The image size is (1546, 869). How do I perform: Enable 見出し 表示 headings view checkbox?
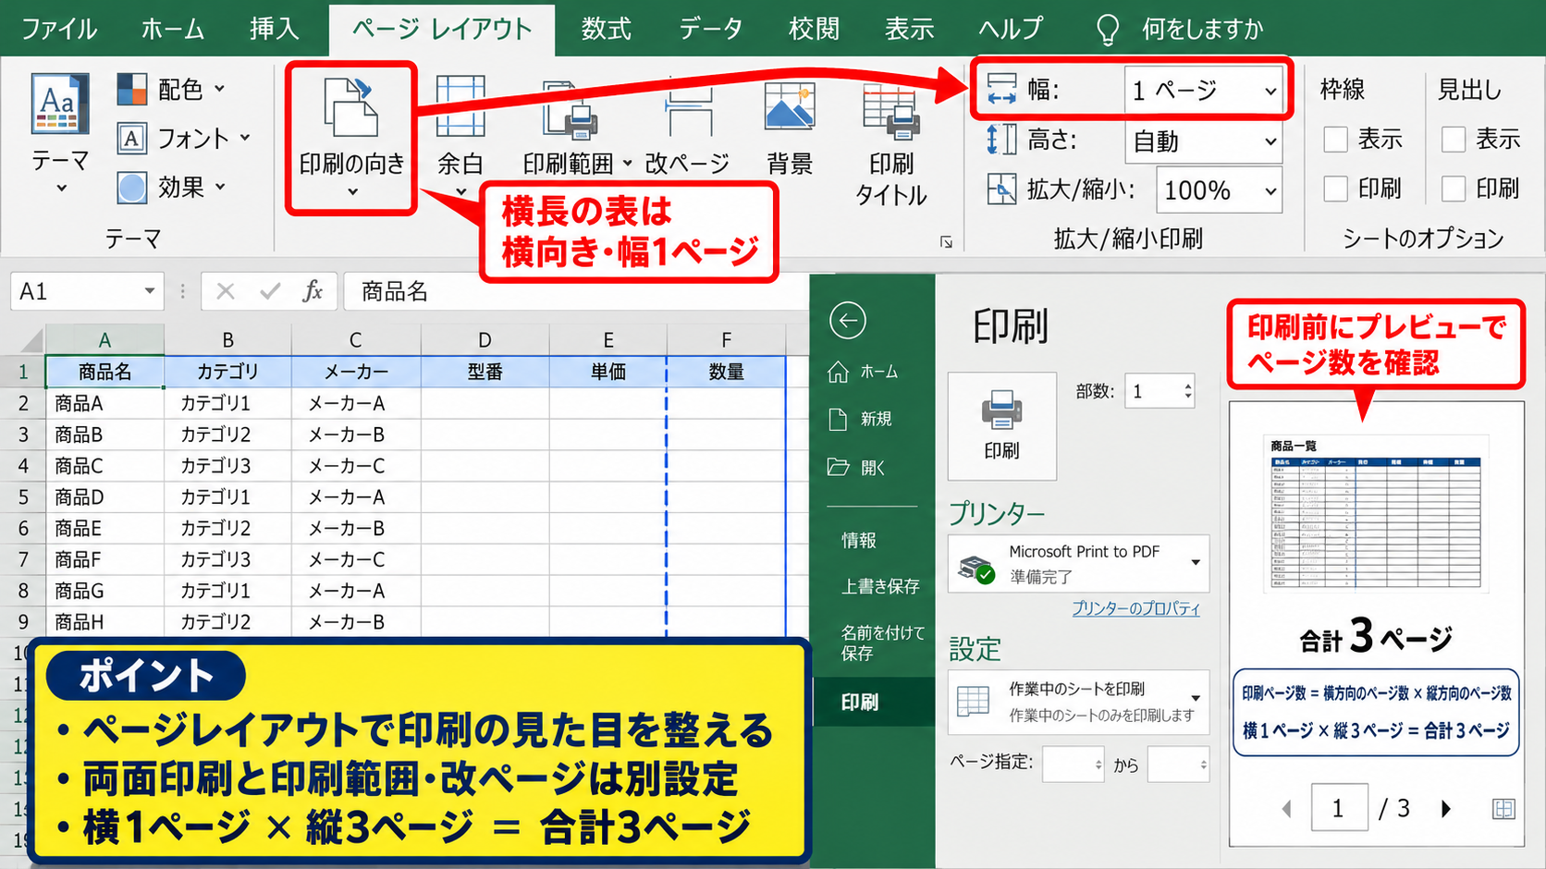pos(1454,140)
